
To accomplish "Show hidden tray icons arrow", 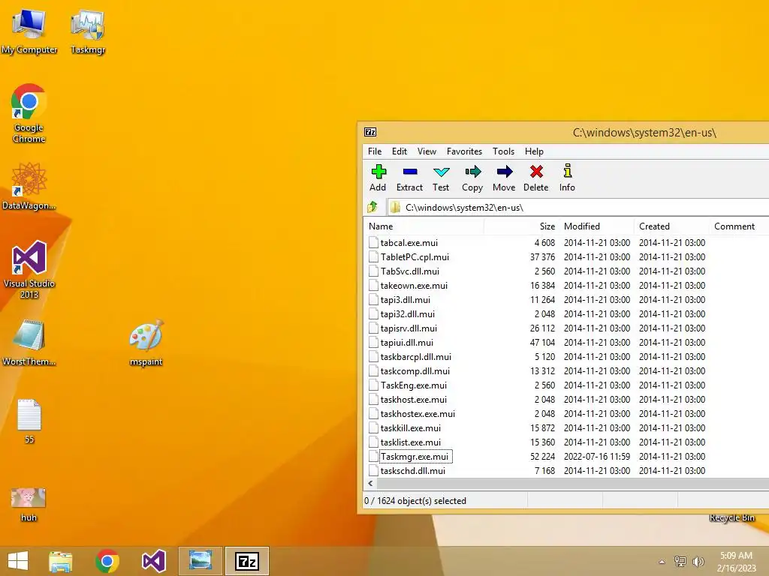I will (x=662, y=562).
